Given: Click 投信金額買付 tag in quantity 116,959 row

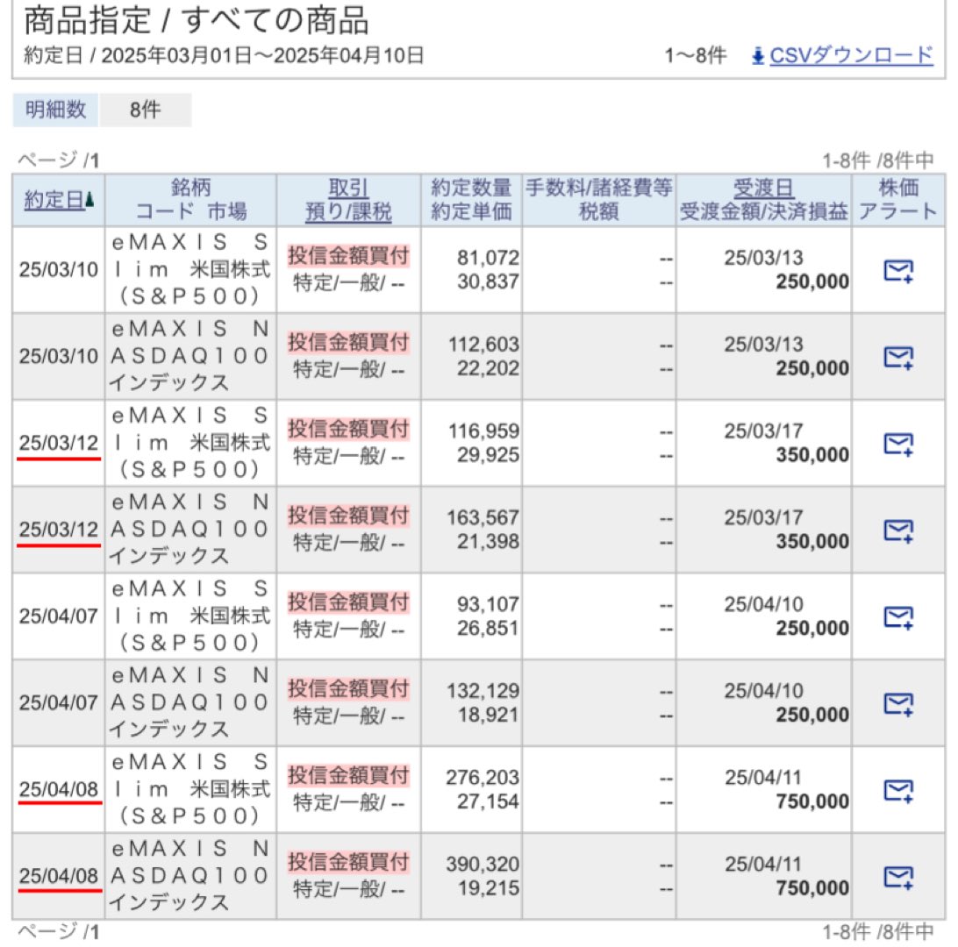Looking at the screenshot, I should click(348, 429).
